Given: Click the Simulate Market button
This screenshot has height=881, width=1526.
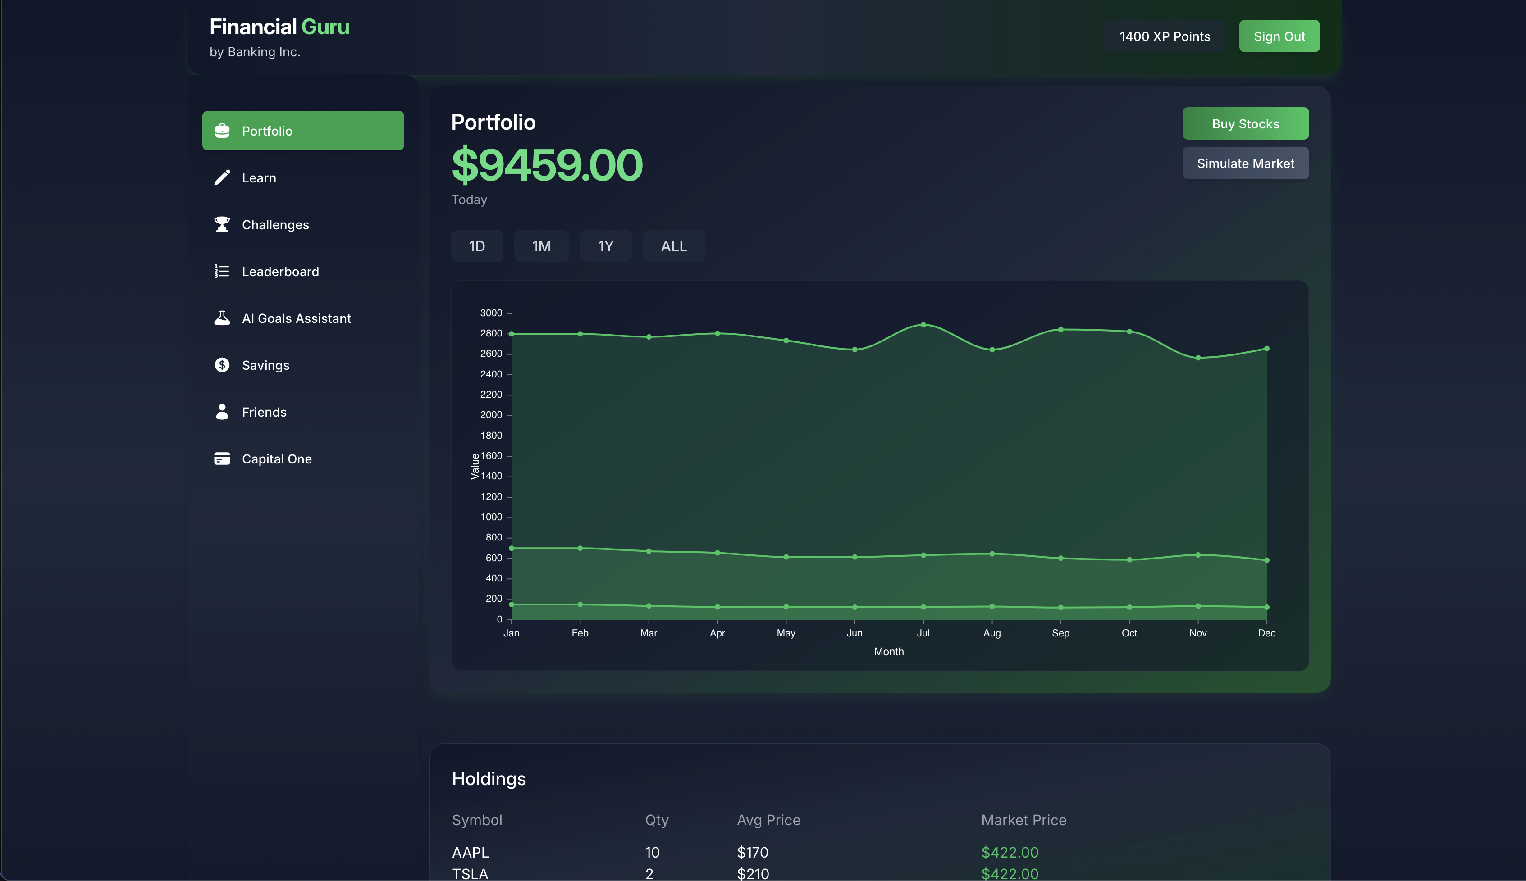Looking at the screenshot, I should 1245,163.
